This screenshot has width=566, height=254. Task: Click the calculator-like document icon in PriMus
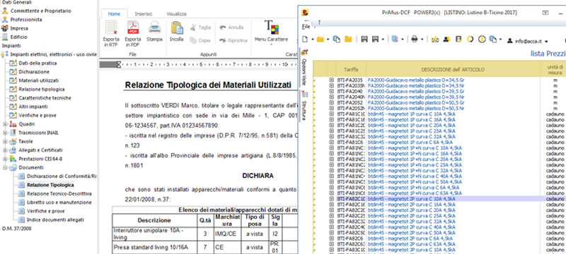coord(458,40)
